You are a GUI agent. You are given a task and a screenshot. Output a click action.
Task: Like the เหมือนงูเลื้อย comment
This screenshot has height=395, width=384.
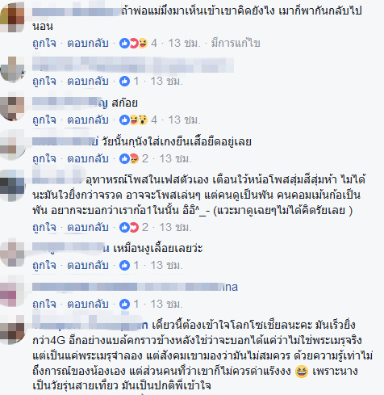click(44, 266)
